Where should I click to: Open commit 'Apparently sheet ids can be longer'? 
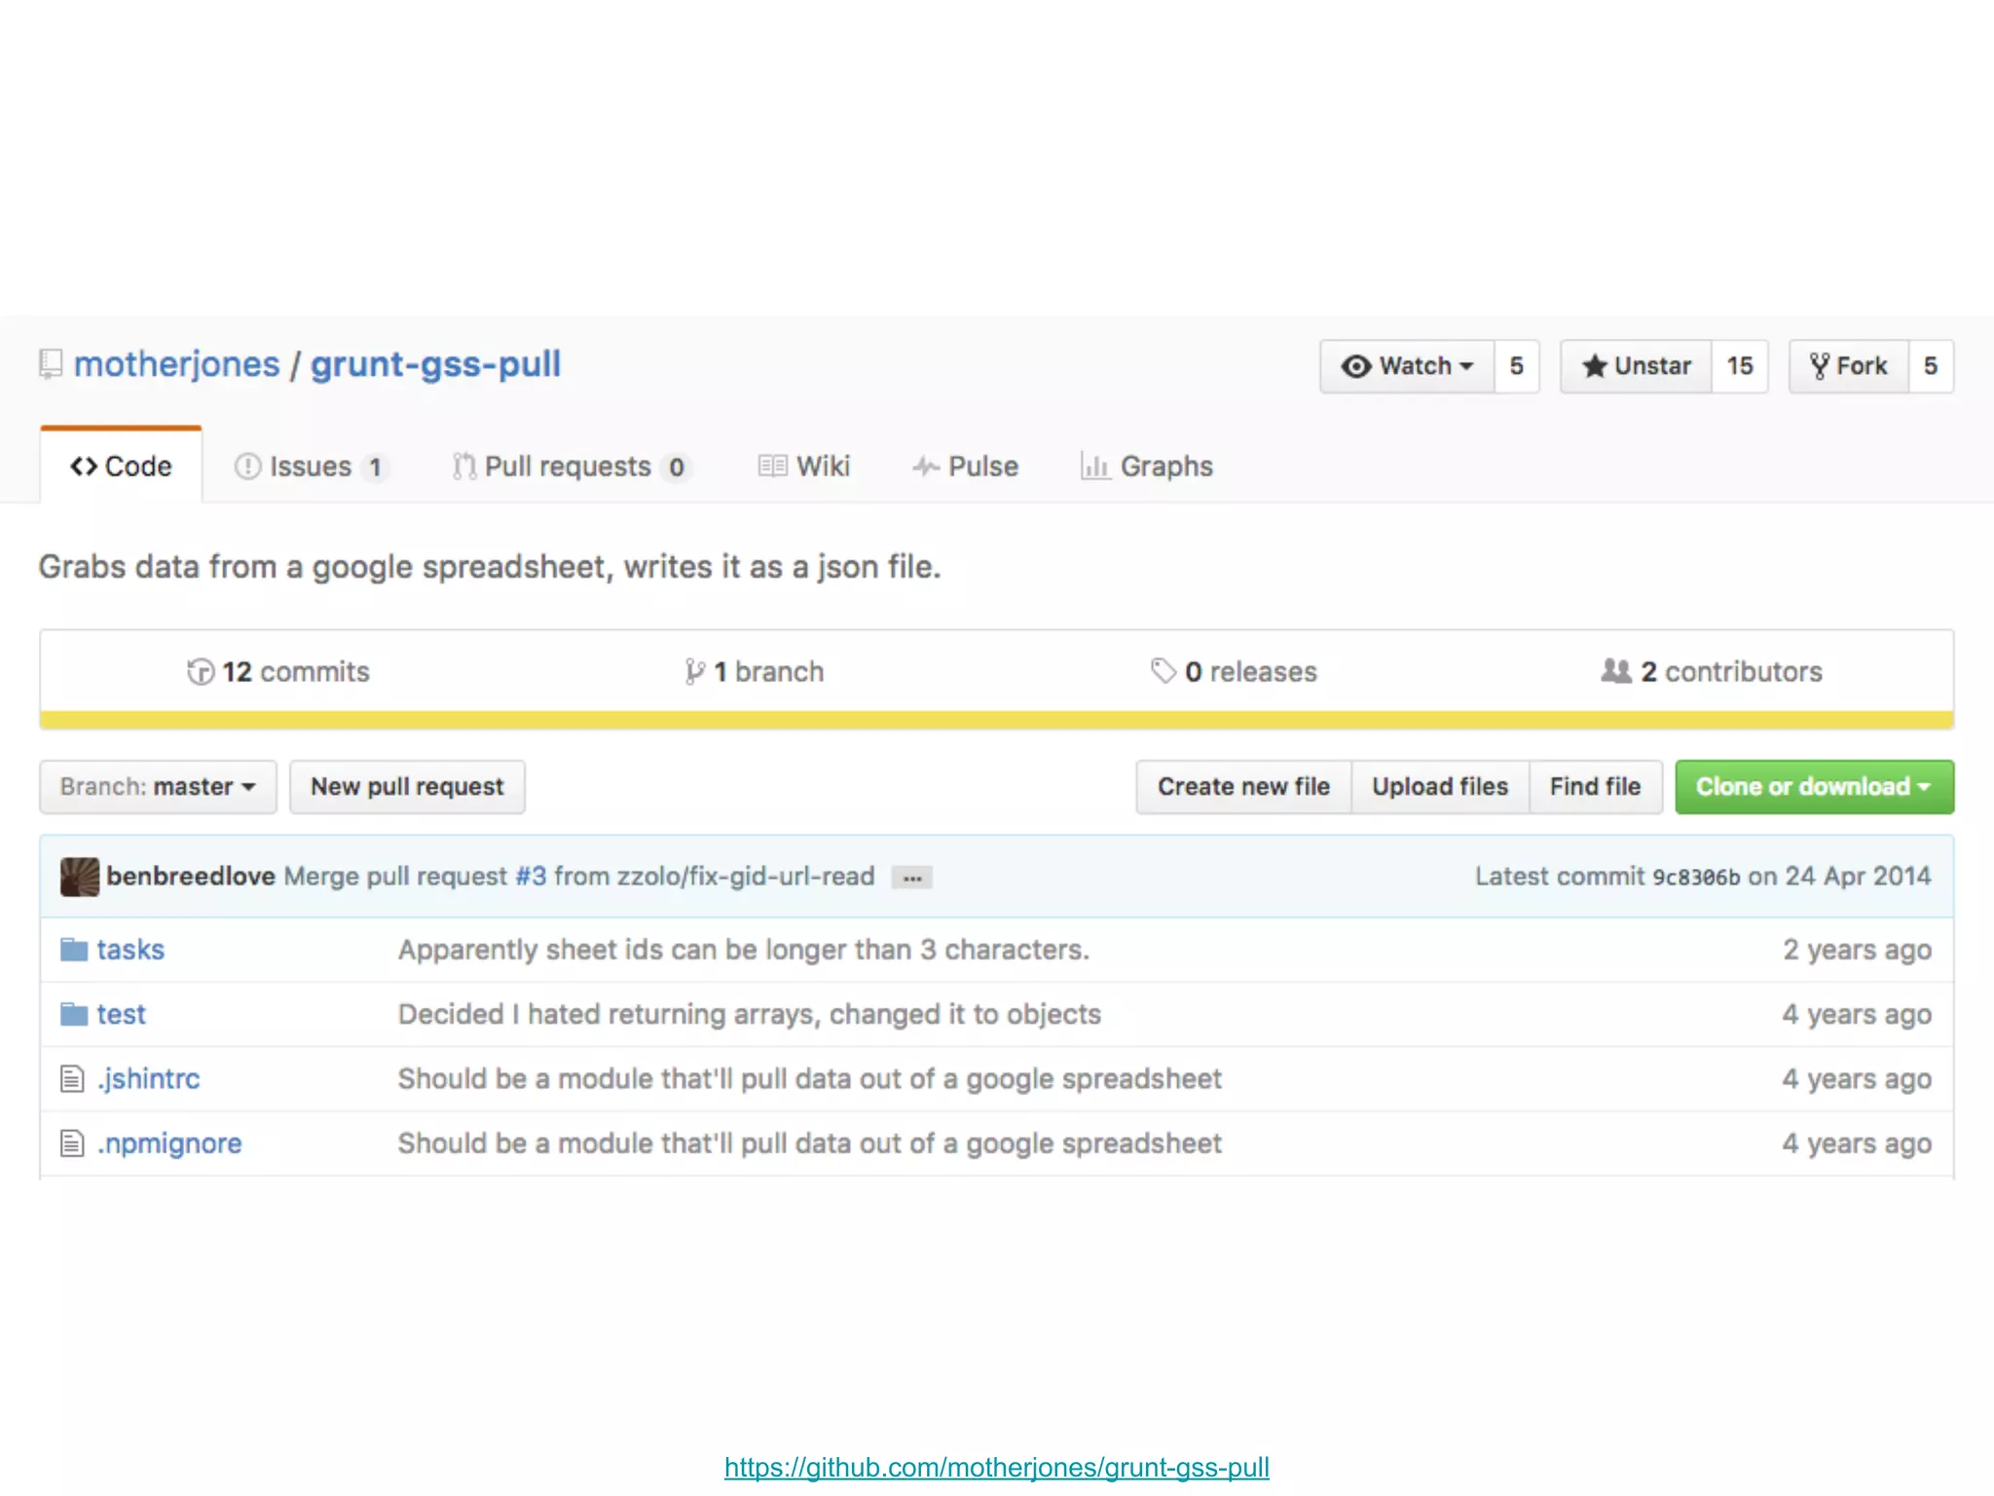click(x=744, y=950)
